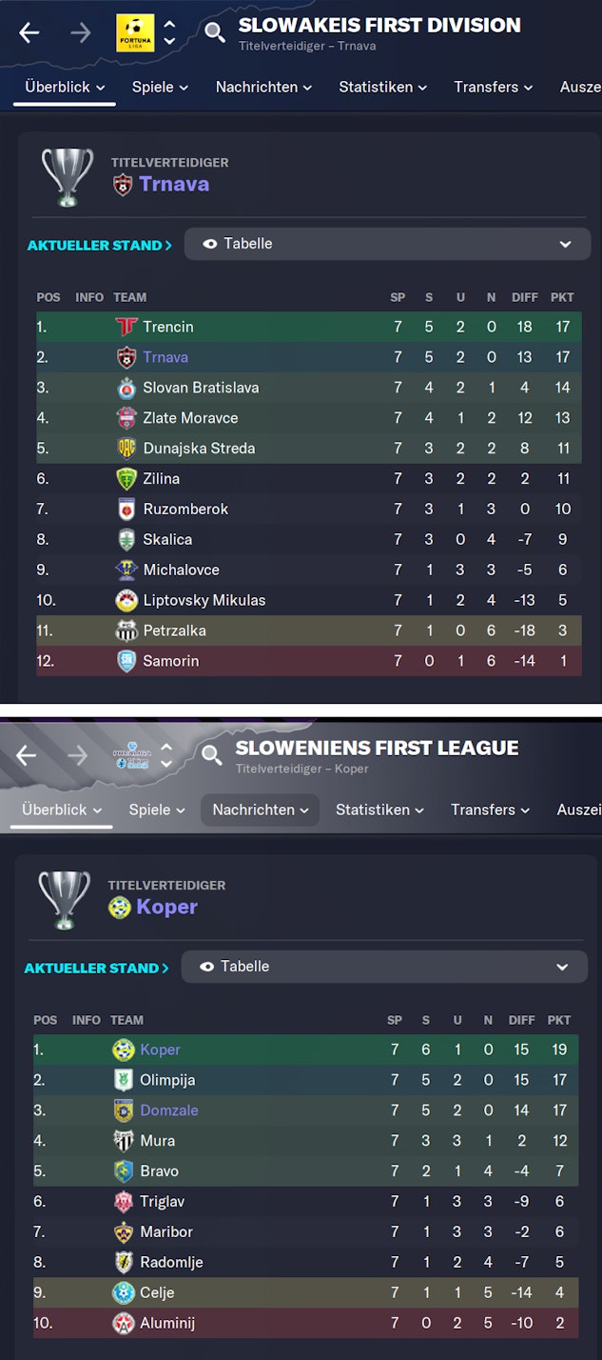This screenshot has height=1360, width=602.
Task: Click the Olimpija club crest
Action: (x=124, y=1080)
